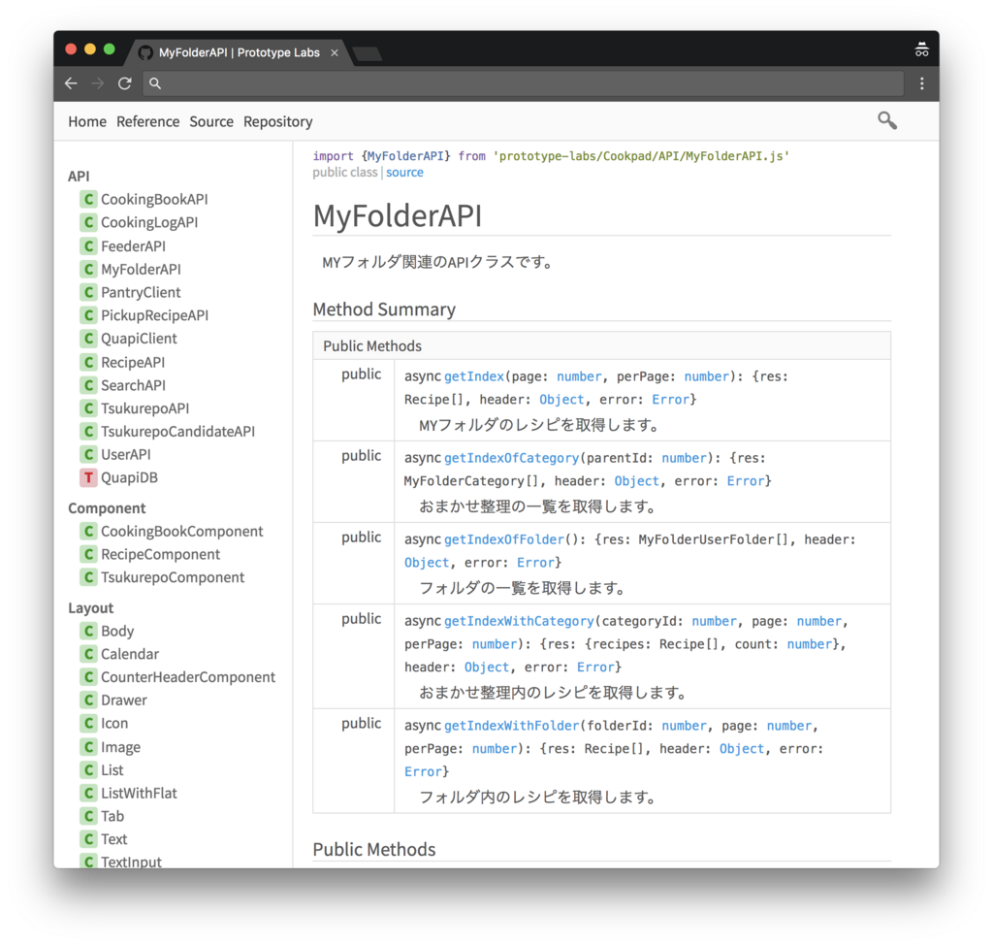Open List in the Layout list
The image size is (993, 945).
tap(112, 770)
